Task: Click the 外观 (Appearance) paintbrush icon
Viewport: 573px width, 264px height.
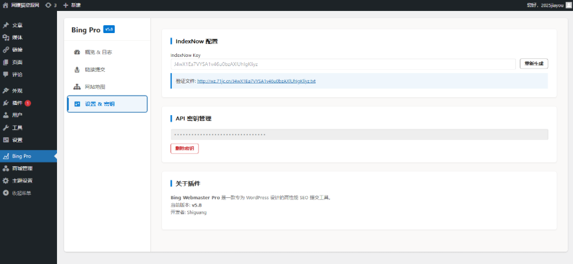Action: coord(6,91)
